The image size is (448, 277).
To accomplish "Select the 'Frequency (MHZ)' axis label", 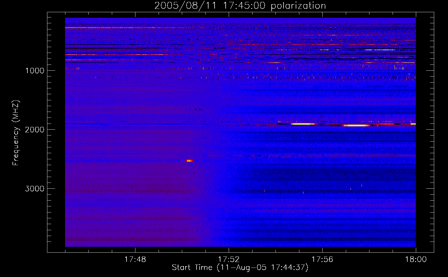I will point(16,133).
